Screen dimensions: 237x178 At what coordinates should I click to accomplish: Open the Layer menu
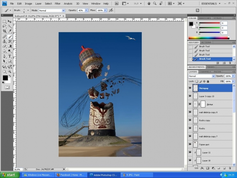pyautogui.click(x=38, y=4)
